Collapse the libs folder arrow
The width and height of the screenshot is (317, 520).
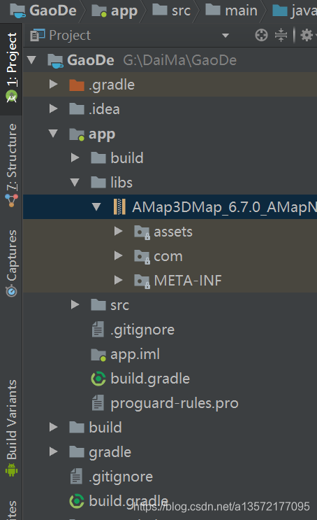(x=75, y=182)
